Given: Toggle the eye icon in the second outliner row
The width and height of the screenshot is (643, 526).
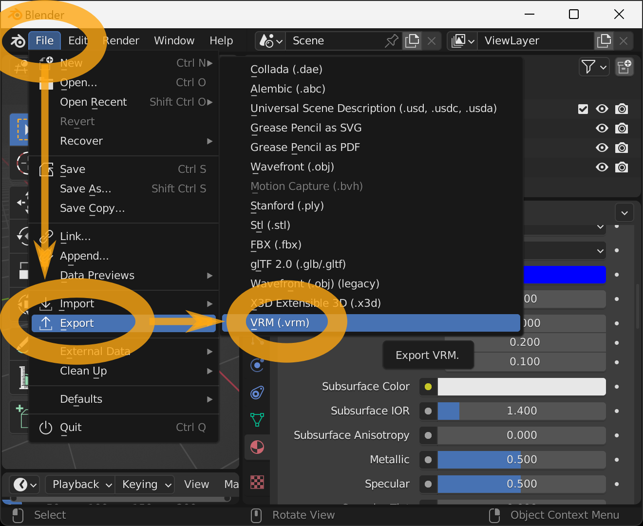Looking at the screenshot, I should (602, 129).
